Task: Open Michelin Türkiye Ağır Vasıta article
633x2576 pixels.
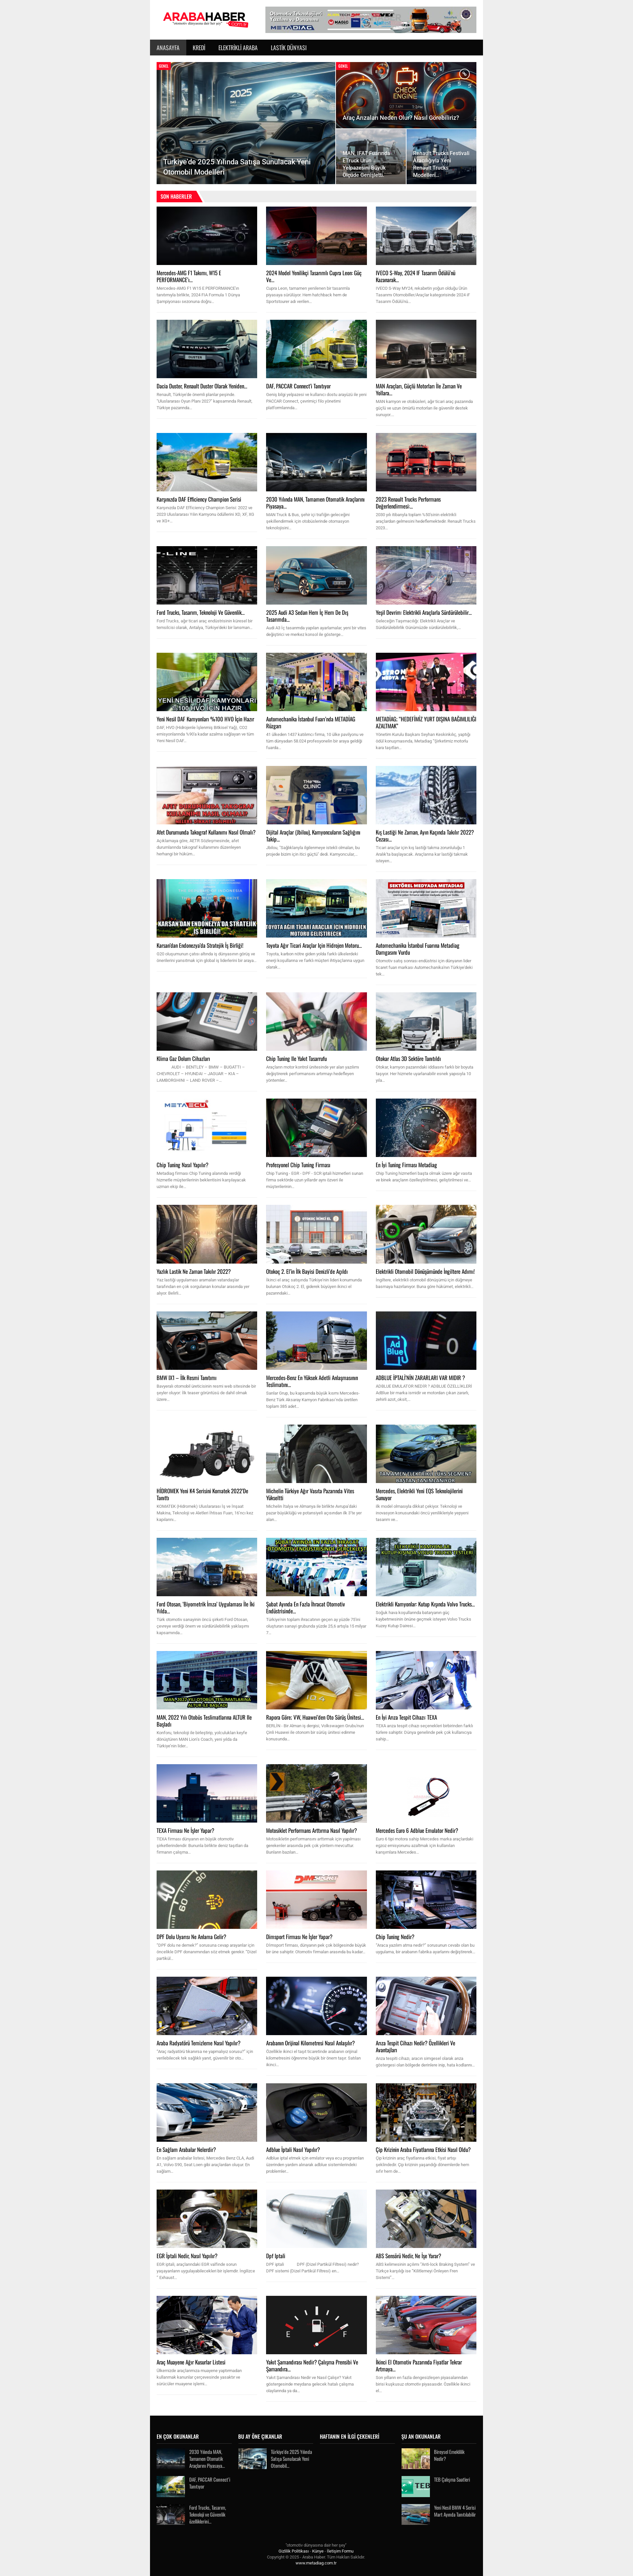Action: pos(311,1494)
